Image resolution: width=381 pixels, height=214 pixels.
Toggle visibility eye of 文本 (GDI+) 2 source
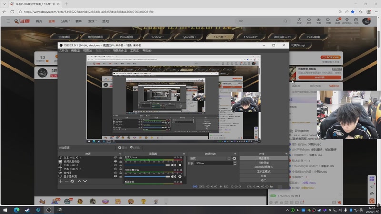point(115,169)
